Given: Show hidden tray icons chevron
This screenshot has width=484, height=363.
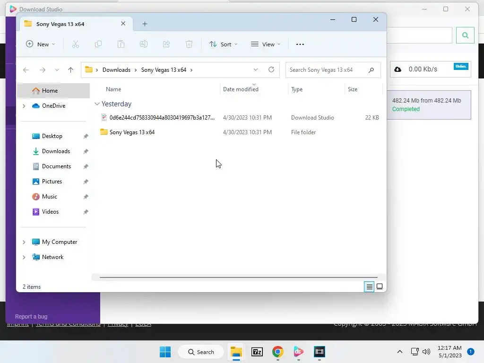Looking at the screenshot, I should (400, 352).
